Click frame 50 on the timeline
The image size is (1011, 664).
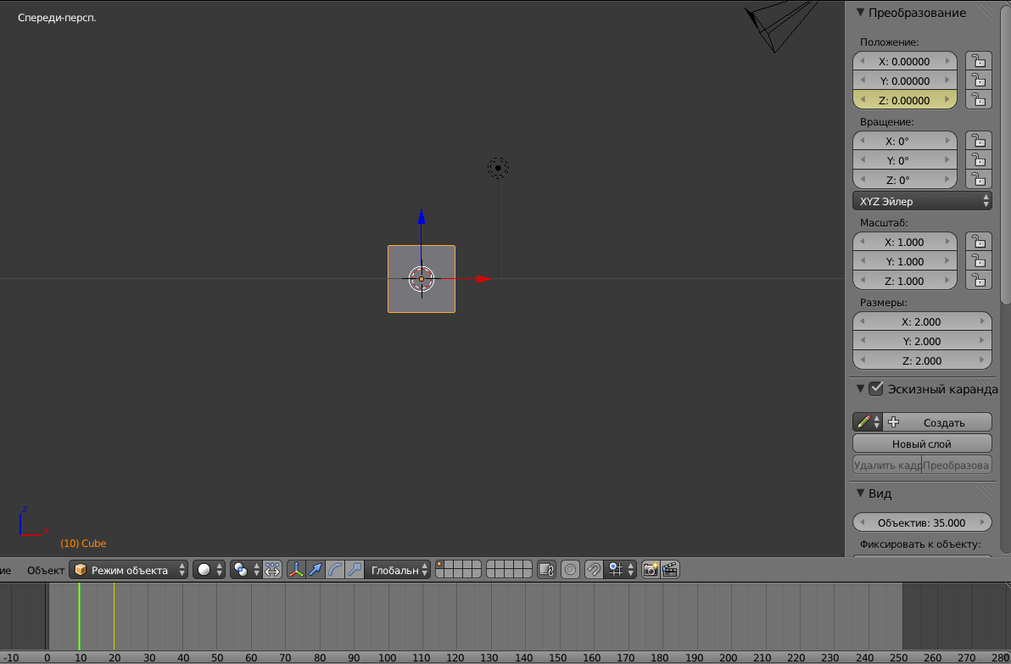[217, 619]
